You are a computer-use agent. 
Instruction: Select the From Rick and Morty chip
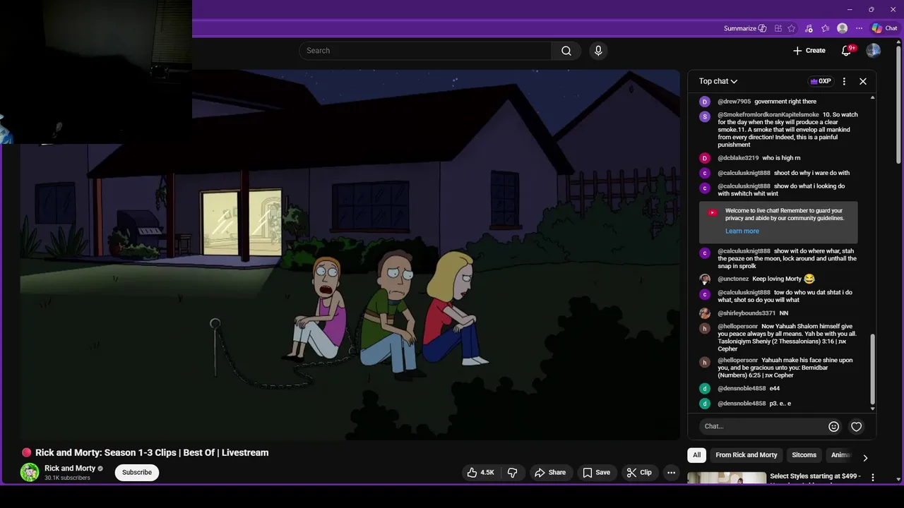[x=746, y=455]
